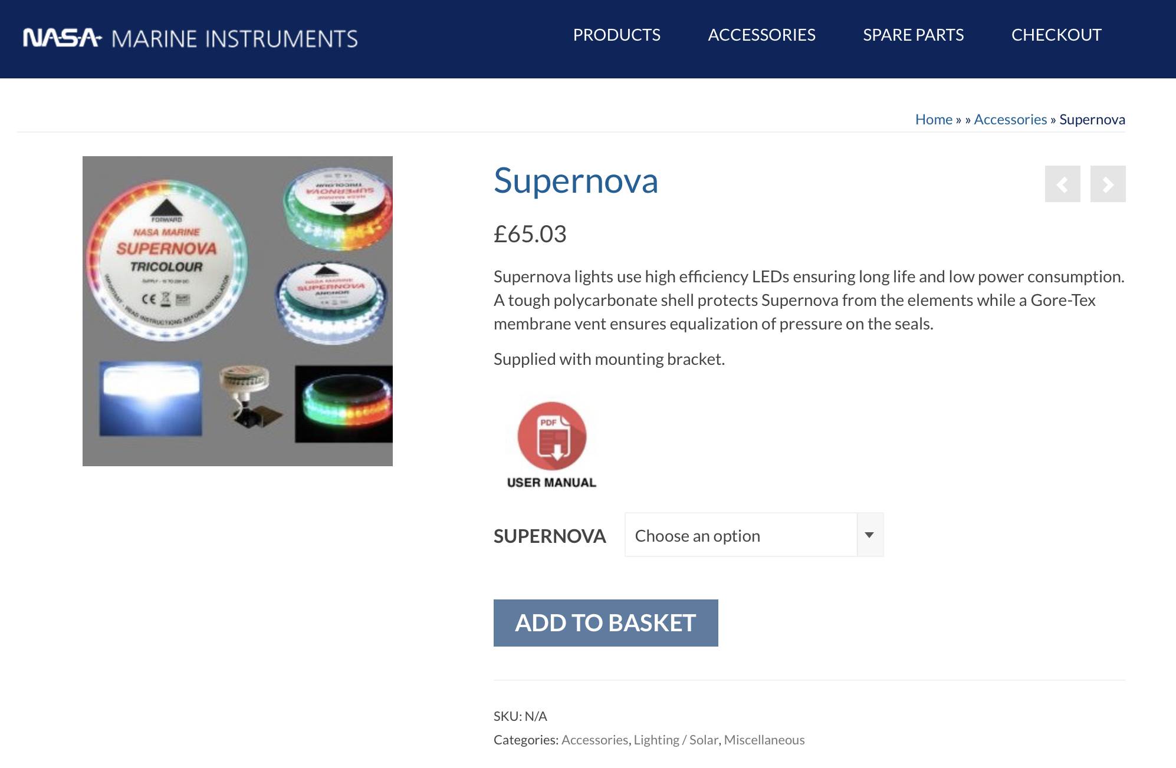
Task: Open the Accessories menu in header
Action: 761,35
